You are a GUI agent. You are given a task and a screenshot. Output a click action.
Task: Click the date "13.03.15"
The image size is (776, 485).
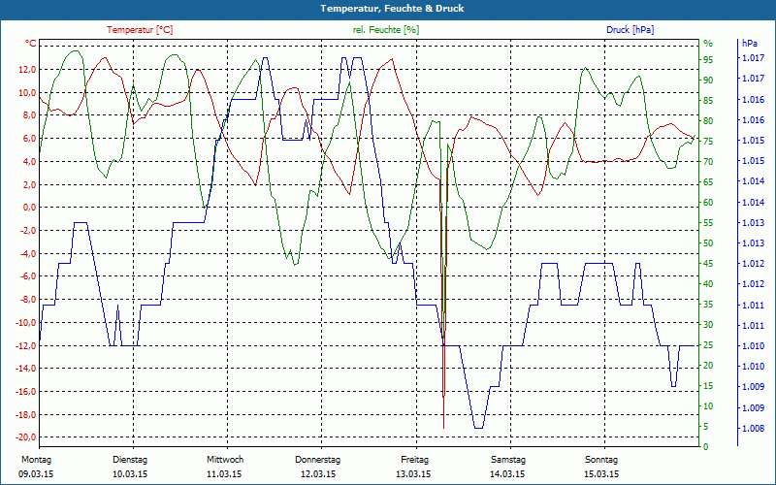(413, 474)
